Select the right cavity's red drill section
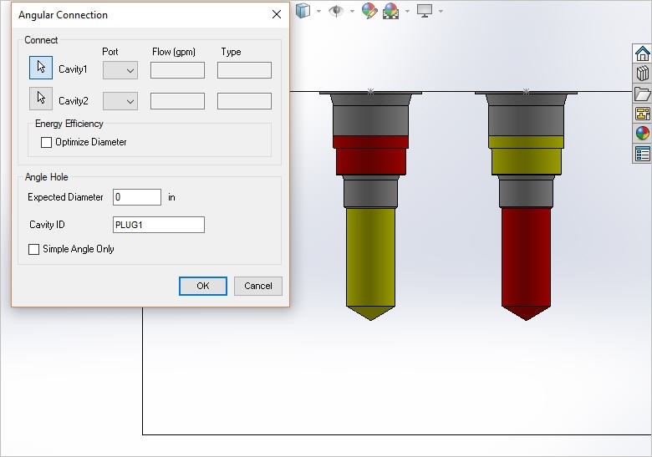The width and height of the screenshot is (652, 457). click(x=526, y=264)
